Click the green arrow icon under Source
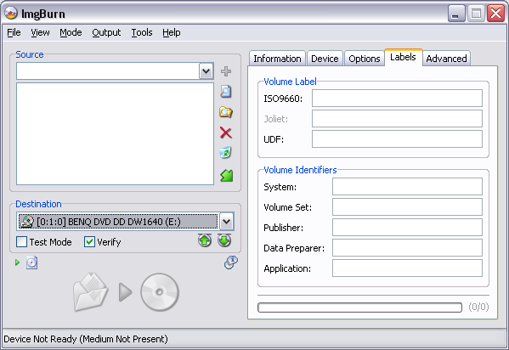 coord(226,176)
